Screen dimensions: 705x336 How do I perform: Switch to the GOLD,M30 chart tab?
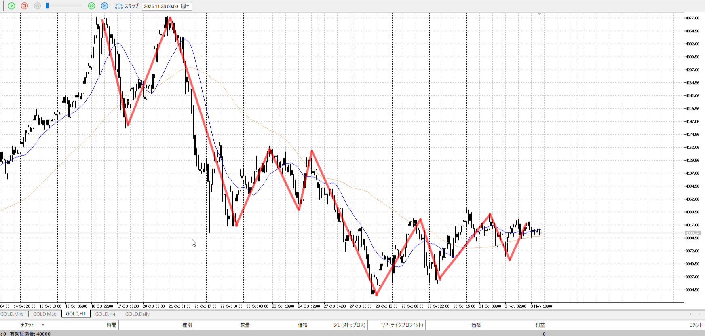[x=44, y=314]
